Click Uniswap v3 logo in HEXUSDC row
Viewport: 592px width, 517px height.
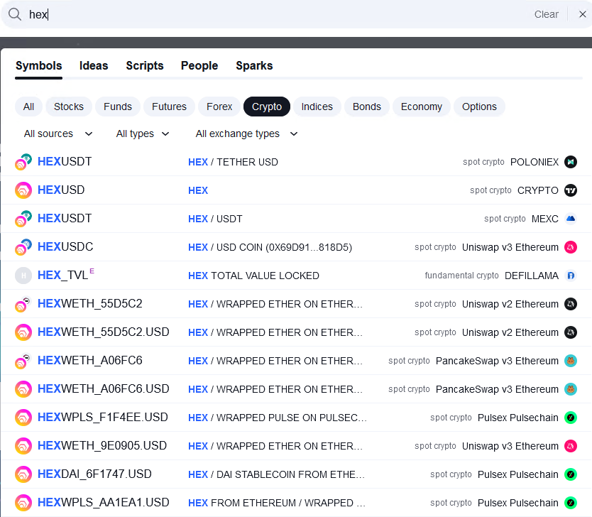pos(571,247)
